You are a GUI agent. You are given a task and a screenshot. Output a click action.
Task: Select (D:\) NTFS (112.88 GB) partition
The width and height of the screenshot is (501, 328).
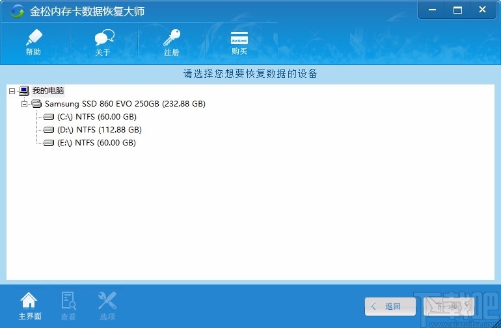pos(100,129)
